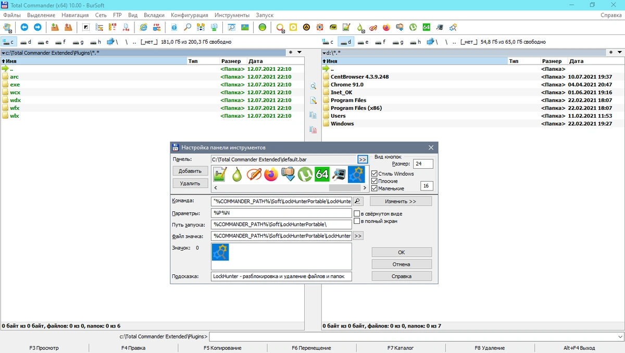Click the Изменить >> button

[x=401, y=201]
